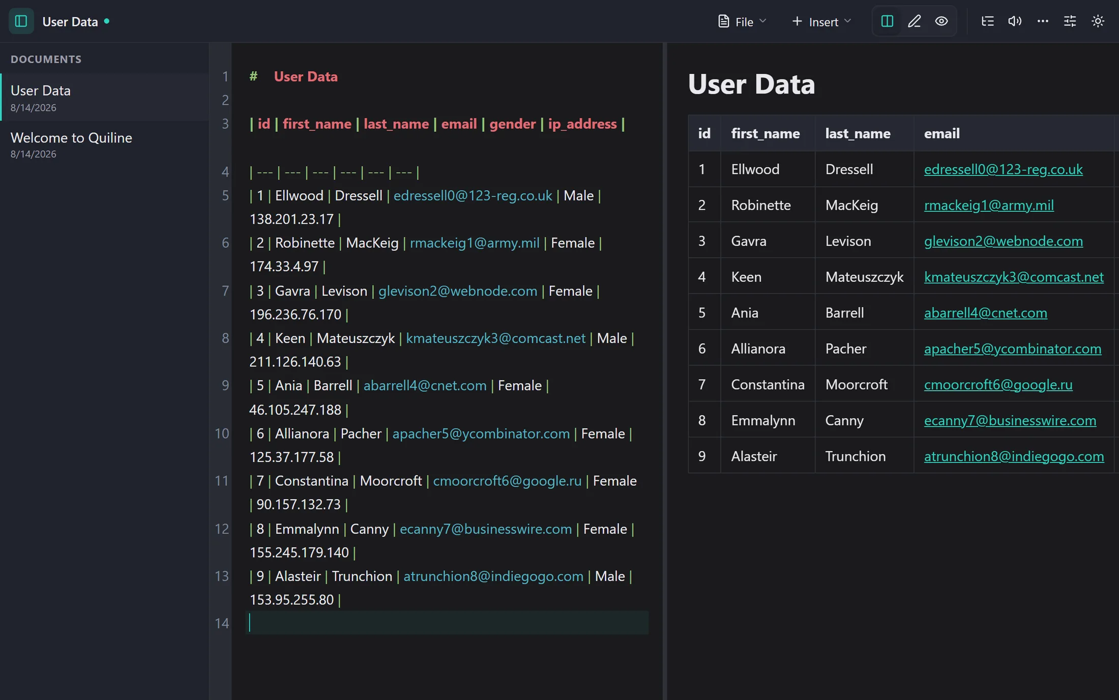The width and height of the screenshot is (1119, 700).
Task: Click the DOCUMENTS sidebar heading
Action: point(46,59)
